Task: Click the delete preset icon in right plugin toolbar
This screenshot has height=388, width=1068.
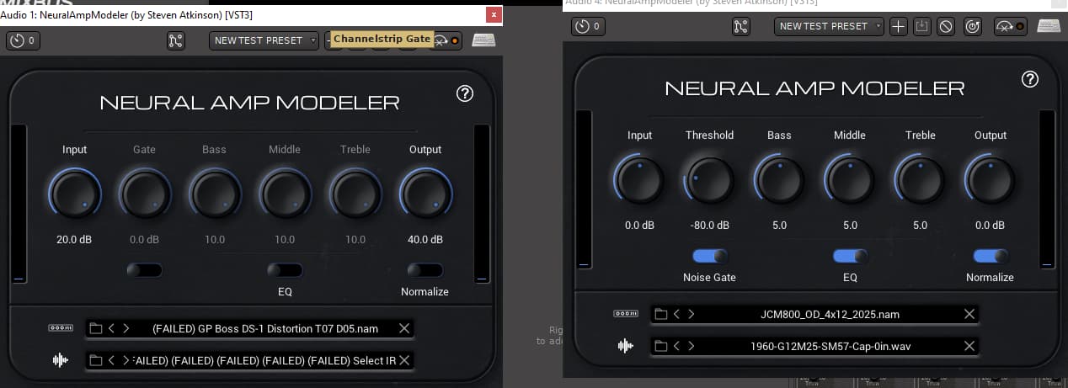Action: [946, 26]
